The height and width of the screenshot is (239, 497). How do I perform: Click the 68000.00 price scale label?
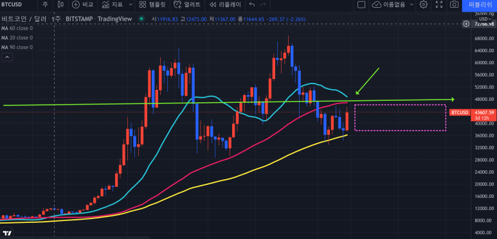tap(484, 39)
